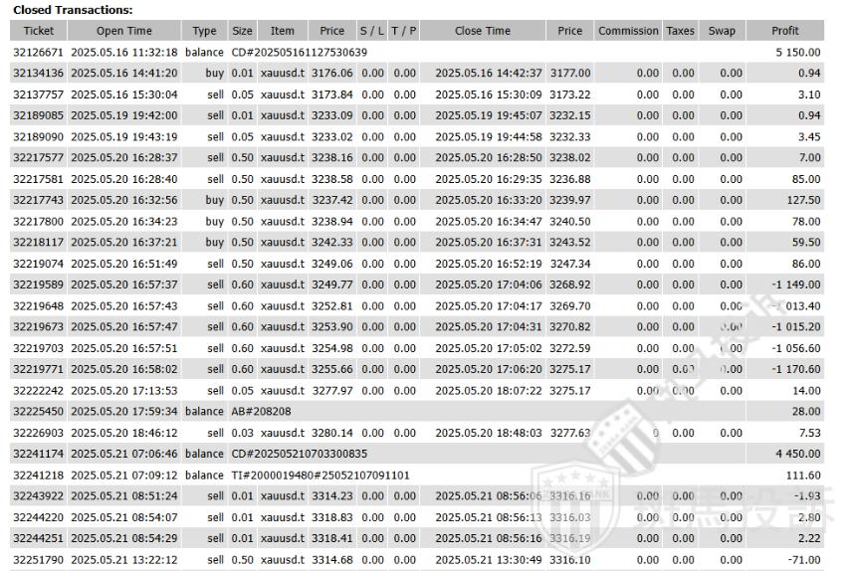The width and height of the screenshot is (854, 571).
Task: Select ticket number 32126671
Action: 38,52
